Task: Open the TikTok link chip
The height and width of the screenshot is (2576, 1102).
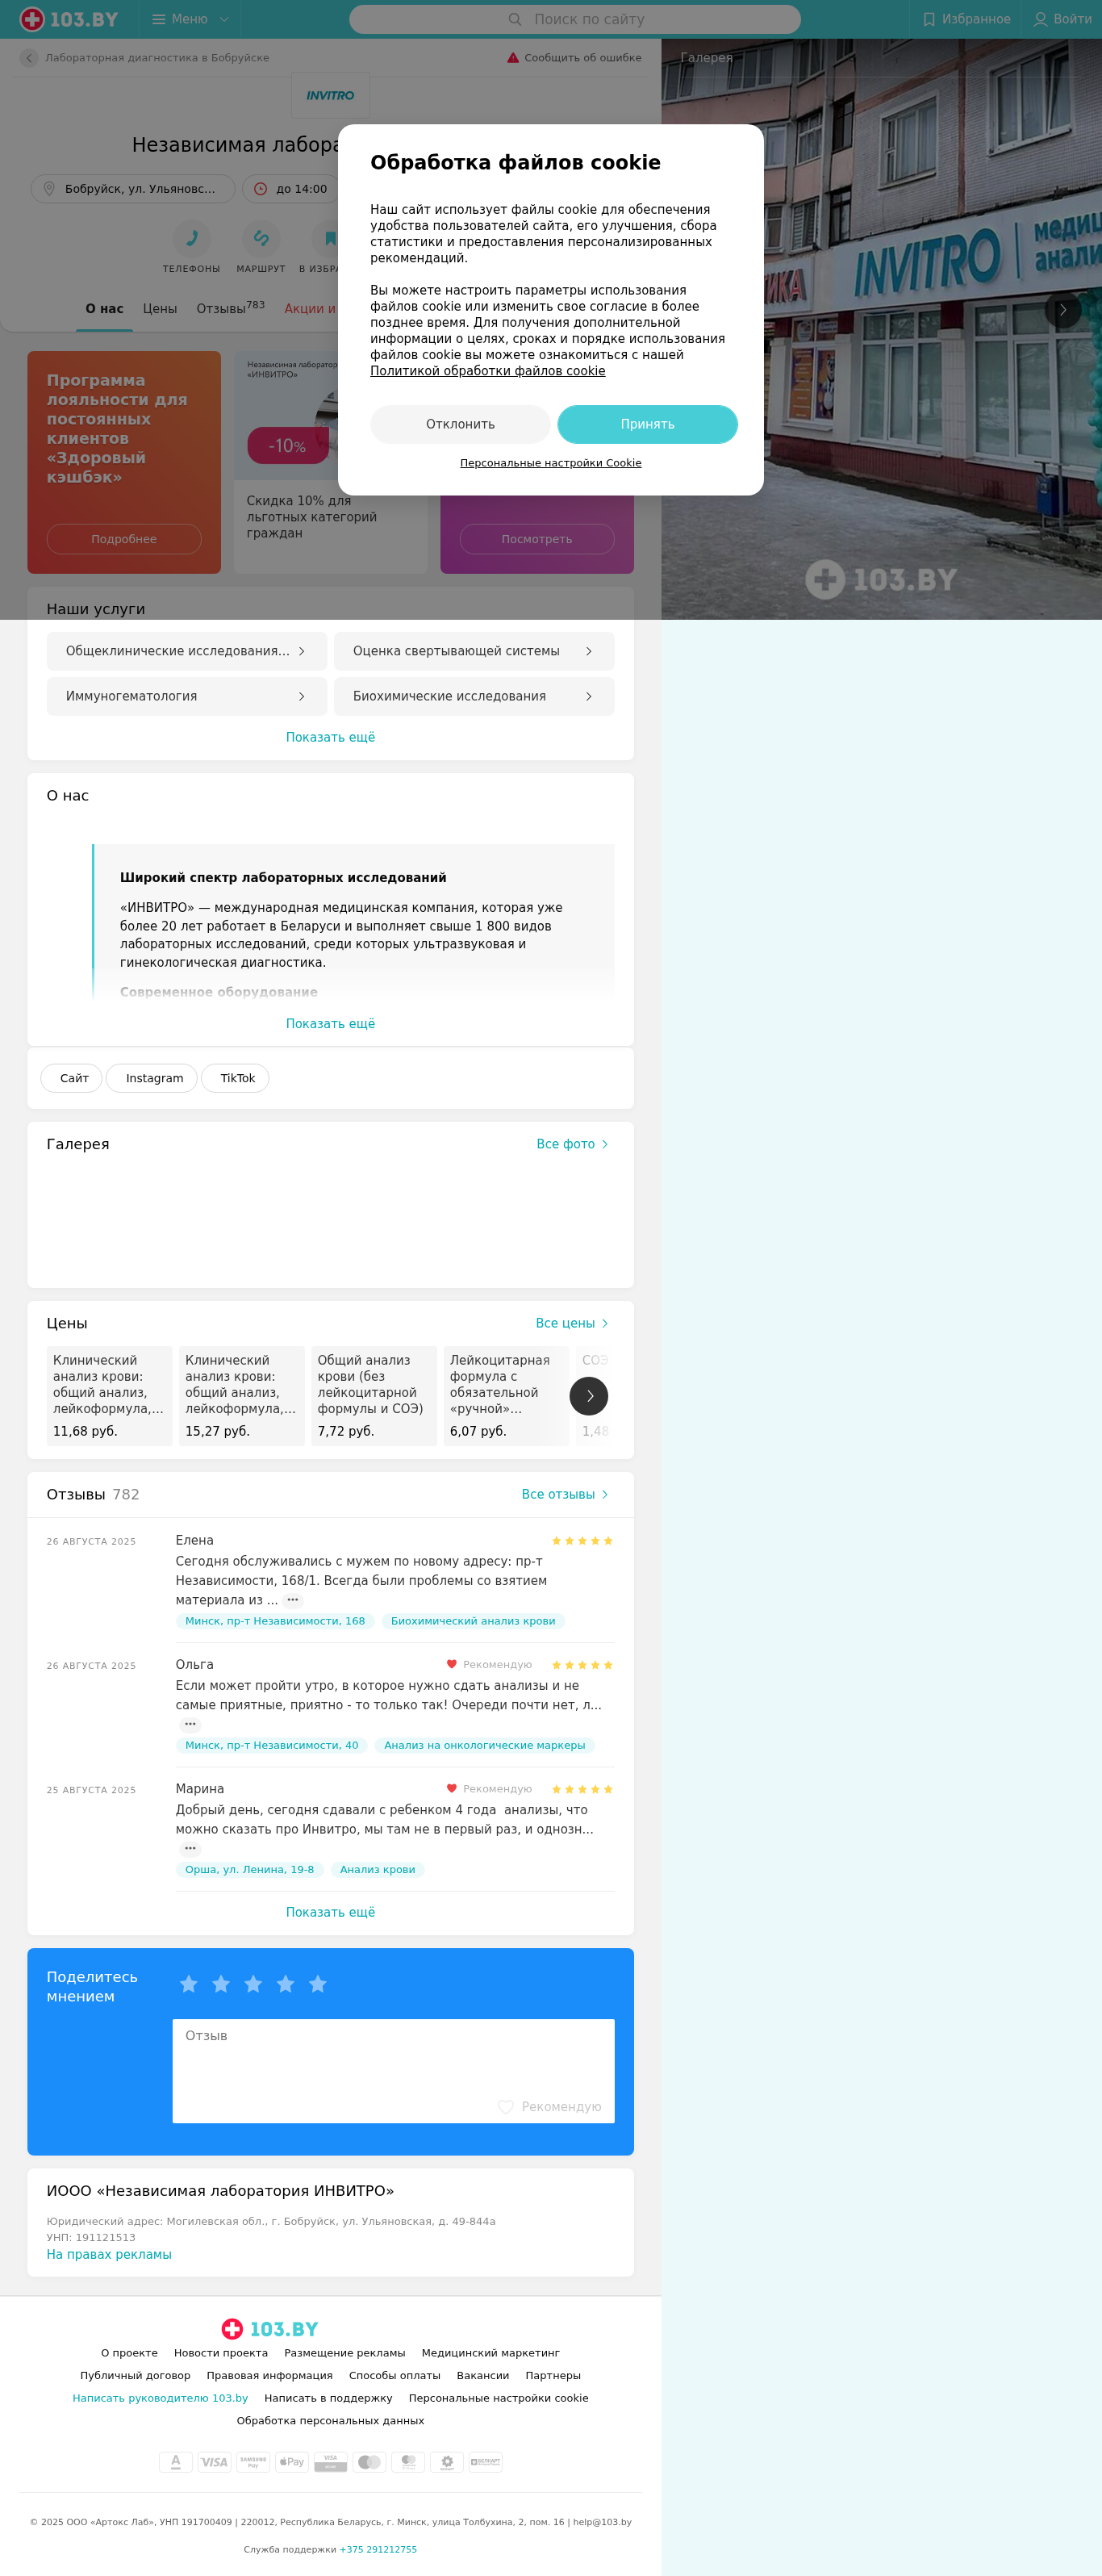Action: point(236,1078)
